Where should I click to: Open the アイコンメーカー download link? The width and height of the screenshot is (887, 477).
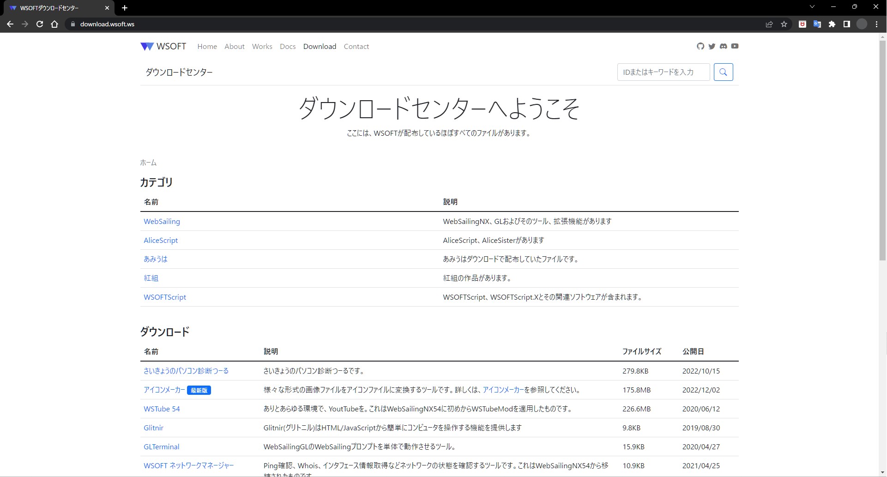coord(163,390)
